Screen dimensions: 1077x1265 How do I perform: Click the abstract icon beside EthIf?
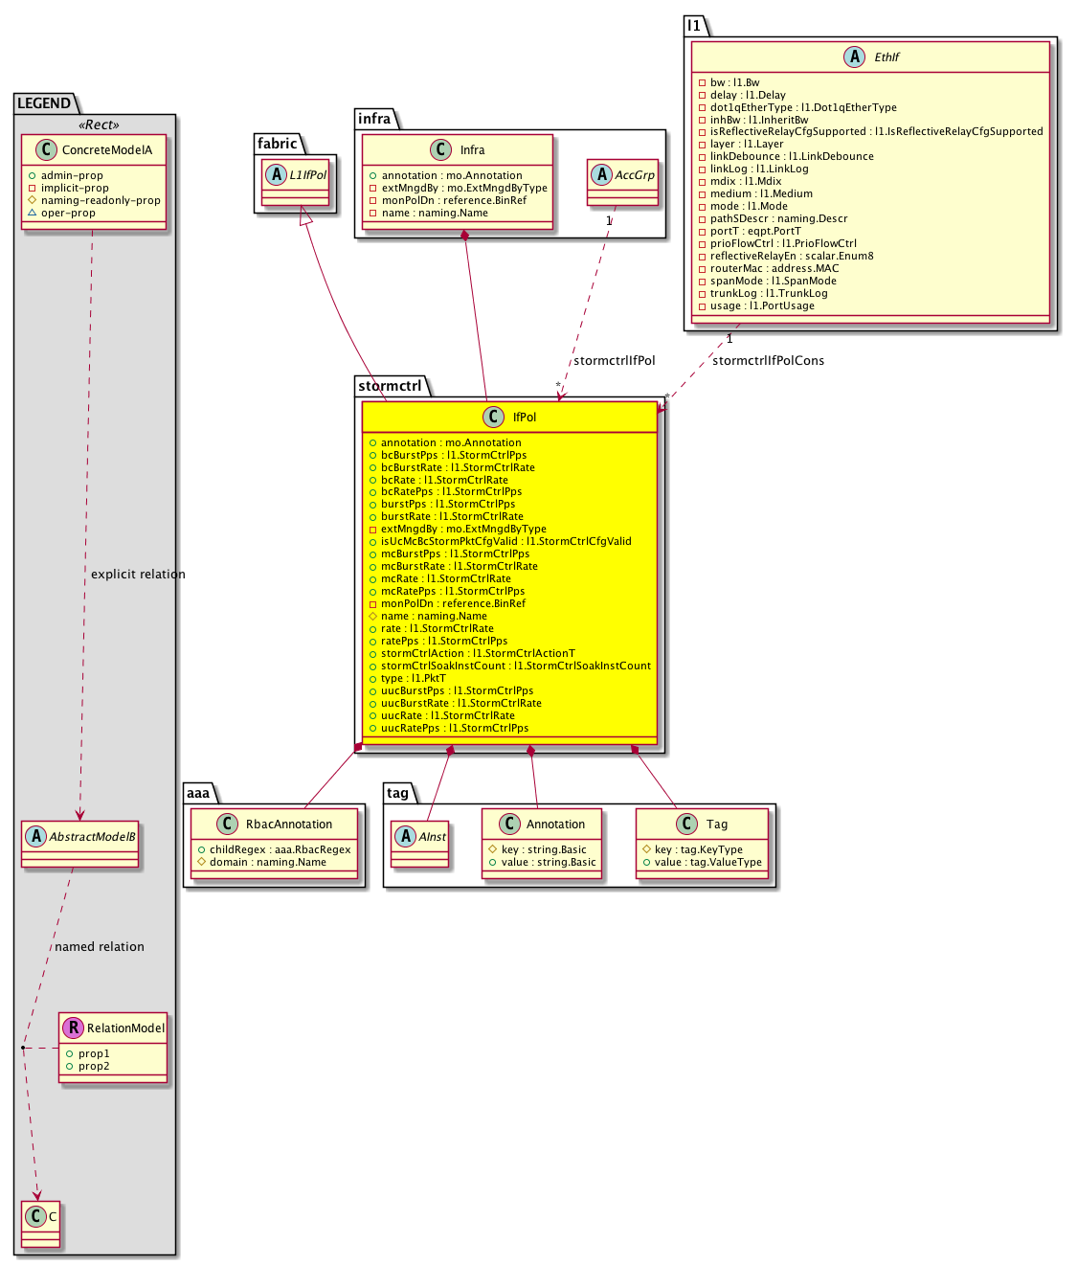pos(855,56)
